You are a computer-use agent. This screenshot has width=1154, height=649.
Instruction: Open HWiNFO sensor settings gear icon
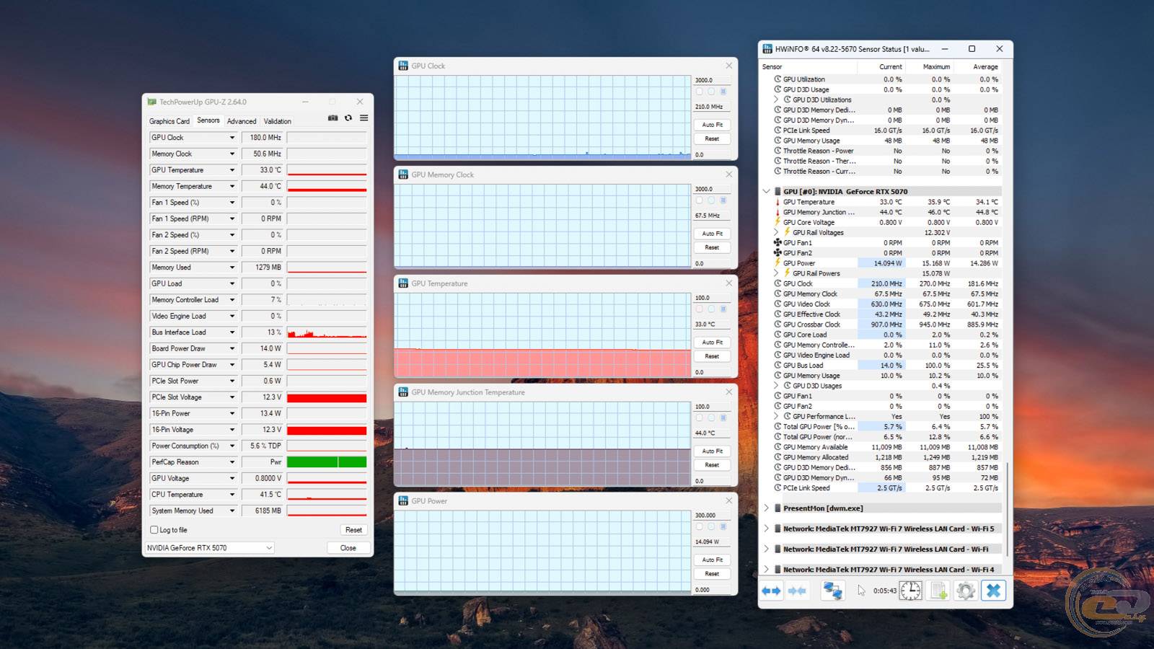click(x=966, y=591)
